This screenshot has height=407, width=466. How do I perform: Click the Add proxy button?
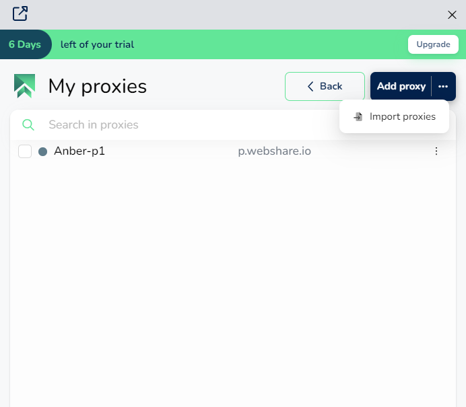tap(401, 86)
